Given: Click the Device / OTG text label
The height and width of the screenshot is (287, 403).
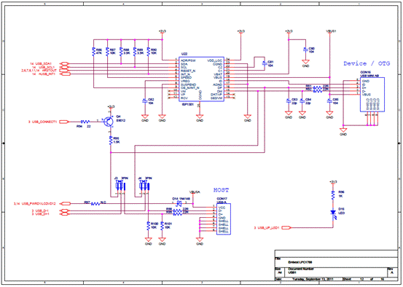Looking at the screenshot, I should coord(367,63).
